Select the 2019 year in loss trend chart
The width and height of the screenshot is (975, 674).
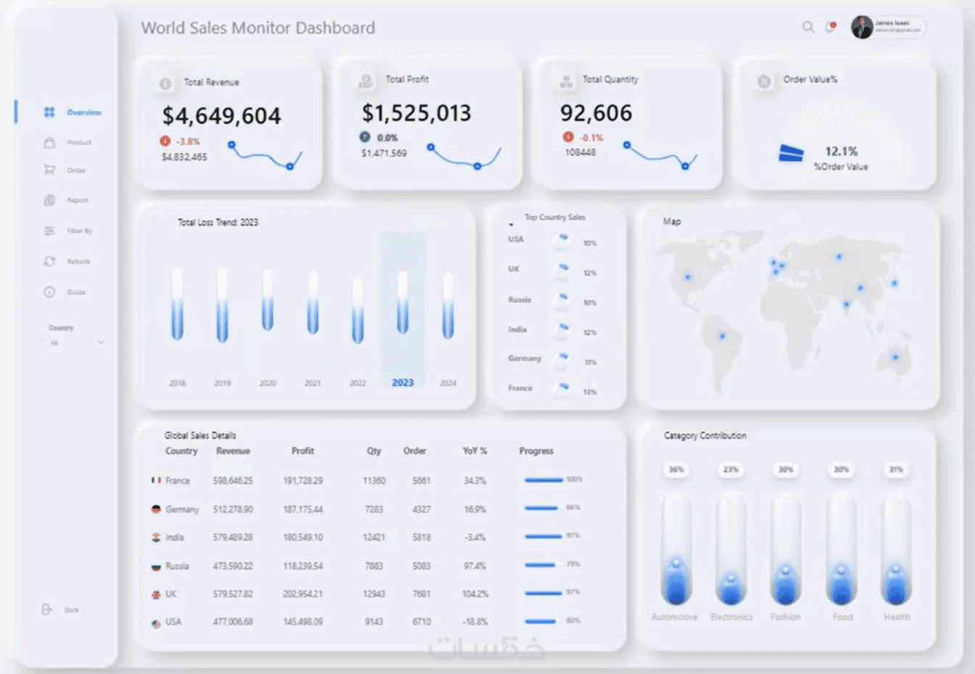pyautogui.click(x=222, y=383)
